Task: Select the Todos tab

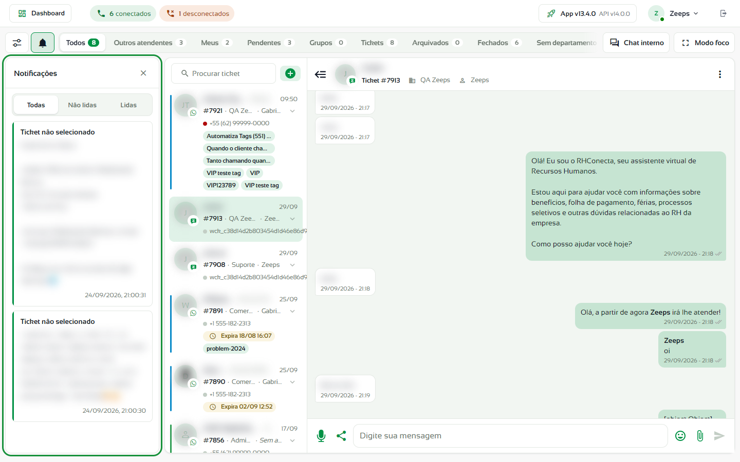Action: [82, 43]
